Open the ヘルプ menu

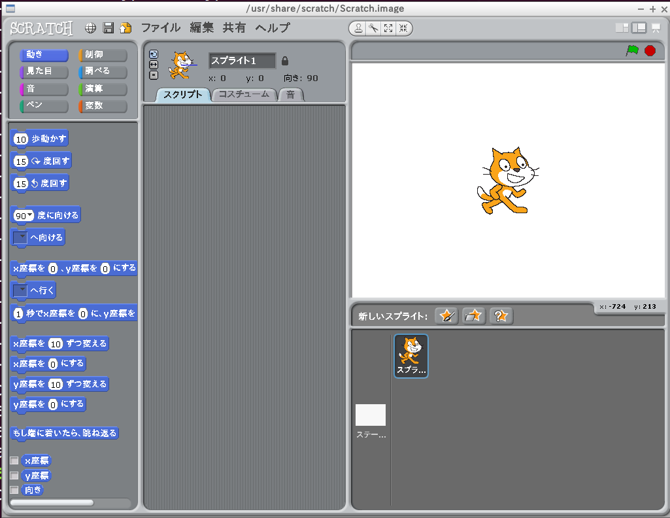pyautogui.click(x=273, y=27)
